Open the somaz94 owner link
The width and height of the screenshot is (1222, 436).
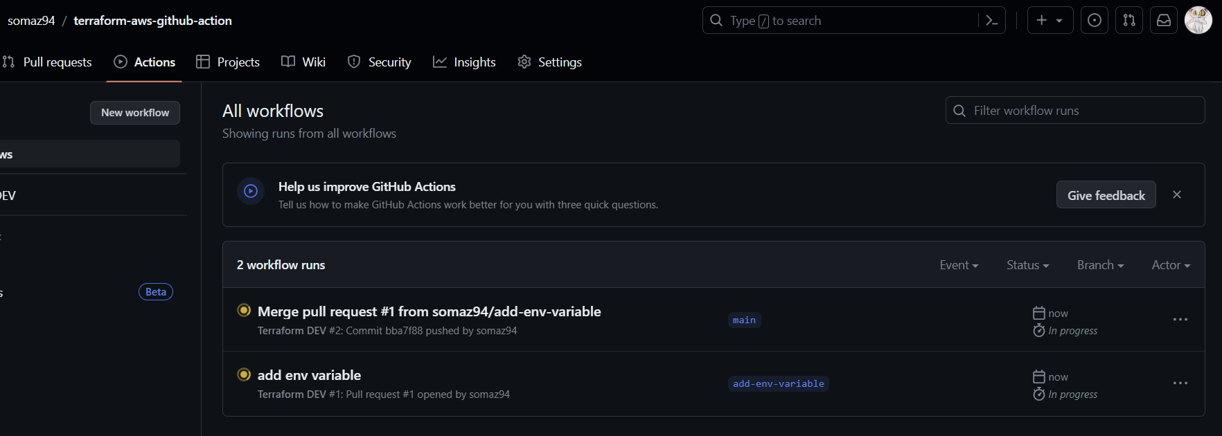click(31, 21)
